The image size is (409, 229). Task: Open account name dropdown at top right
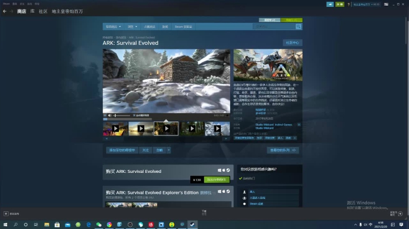click(x=366, y=5)
